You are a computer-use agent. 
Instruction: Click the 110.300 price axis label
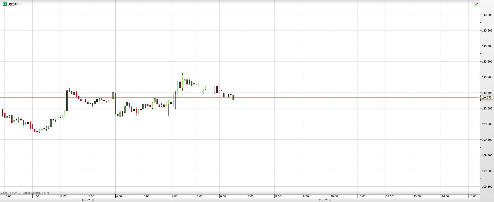[487, 62]
